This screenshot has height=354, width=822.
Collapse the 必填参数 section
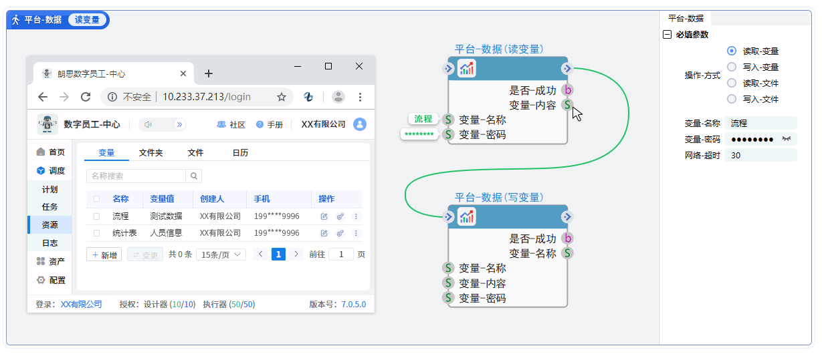[x=667, y=35]
